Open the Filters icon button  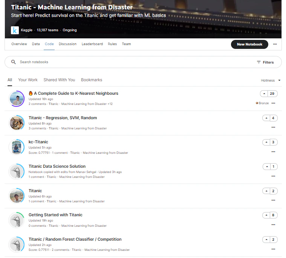point(265,62)
